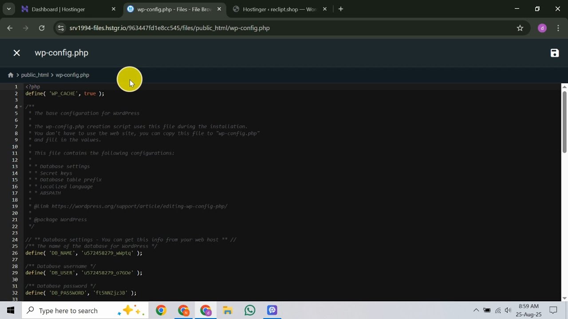This screenshot has height=319, width=568.
Task: Click the 'WP_CACHE' define line
Action: tap(65, 93)
